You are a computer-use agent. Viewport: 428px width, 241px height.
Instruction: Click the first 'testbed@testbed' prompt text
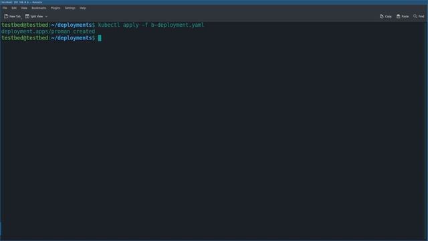25,25
